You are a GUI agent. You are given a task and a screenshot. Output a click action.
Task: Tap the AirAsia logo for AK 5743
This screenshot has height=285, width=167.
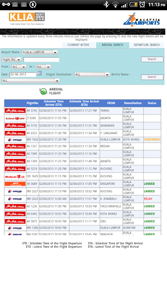tap(15, 111)
